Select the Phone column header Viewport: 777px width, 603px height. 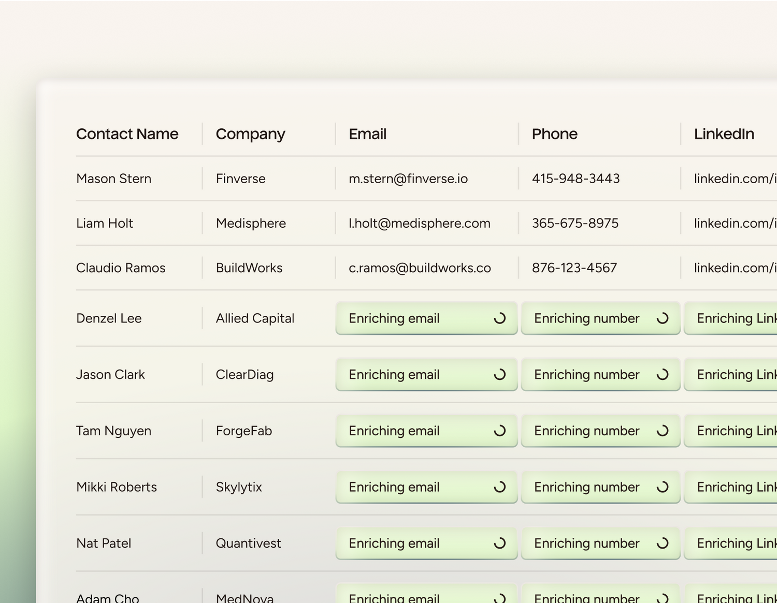554,134
